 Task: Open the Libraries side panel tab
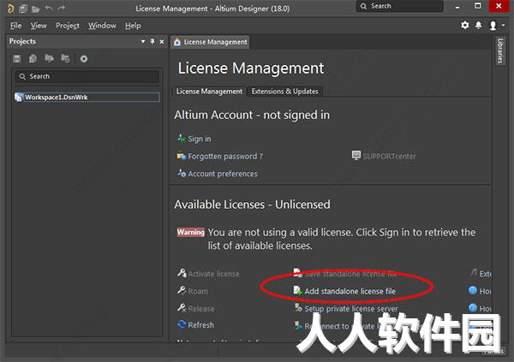[x=500, y=50]
